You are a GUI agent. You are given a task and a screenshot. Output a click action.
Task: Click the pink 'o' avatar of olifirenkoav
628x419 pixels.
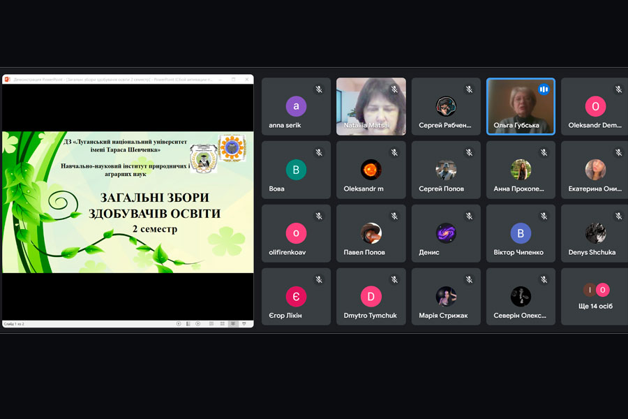(x=296, y=233)
